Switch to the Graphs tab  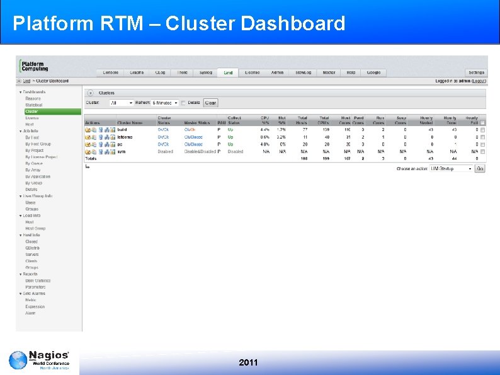(x=137, y=72)
